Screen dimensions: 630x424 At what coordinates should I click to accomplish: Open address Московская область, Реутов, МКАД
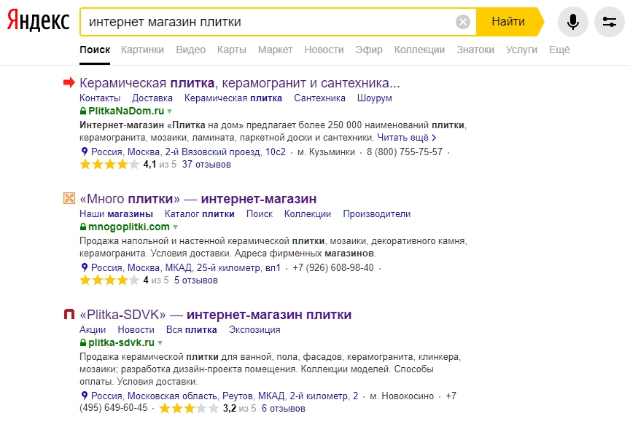pyautogui.click(x=224, y=396)
